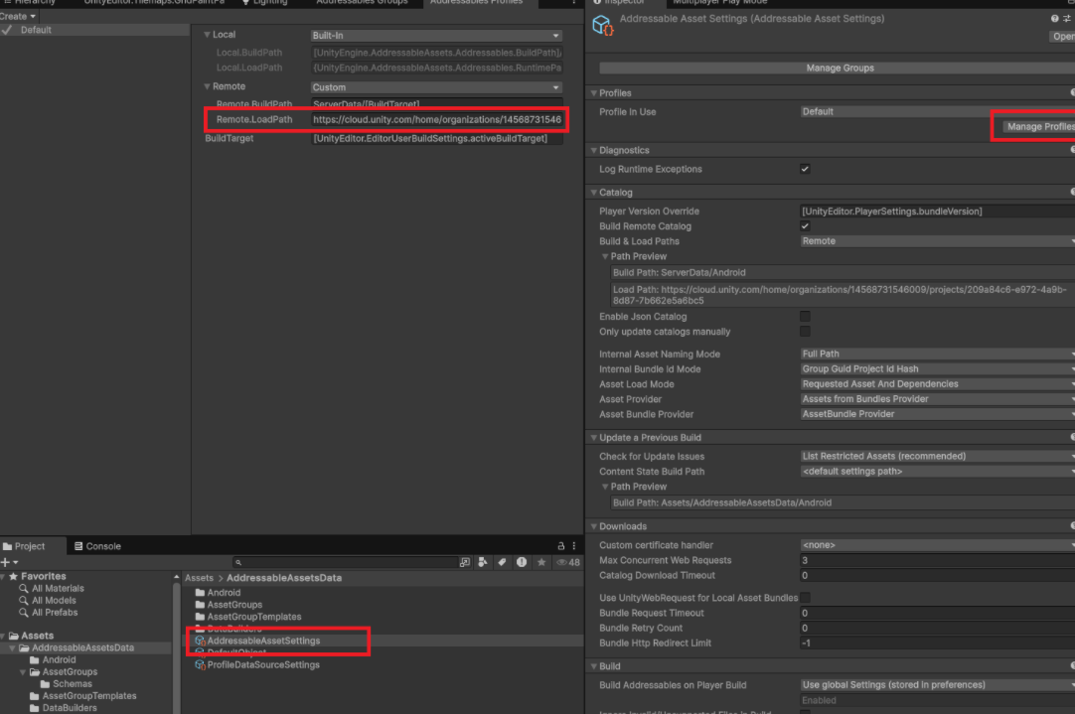Collapse the Catalog section

tap(594, 193)
